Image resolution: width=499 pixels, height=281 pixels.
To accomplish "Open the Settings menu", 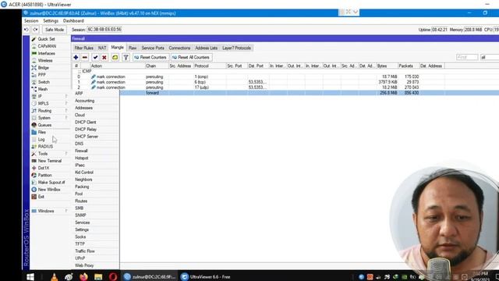I will pyautogui.click(x=51, y=21).
